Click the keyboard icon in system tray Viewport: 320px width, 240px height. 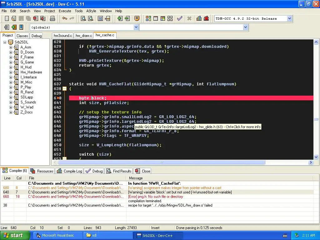[285, 236]
